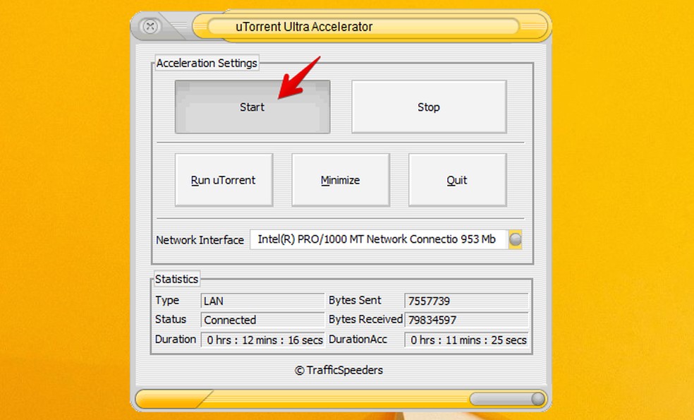The image size is (694, 420).
Task: Quit the uTorrent Ultra Accelerator
Action: coord(456,179)
